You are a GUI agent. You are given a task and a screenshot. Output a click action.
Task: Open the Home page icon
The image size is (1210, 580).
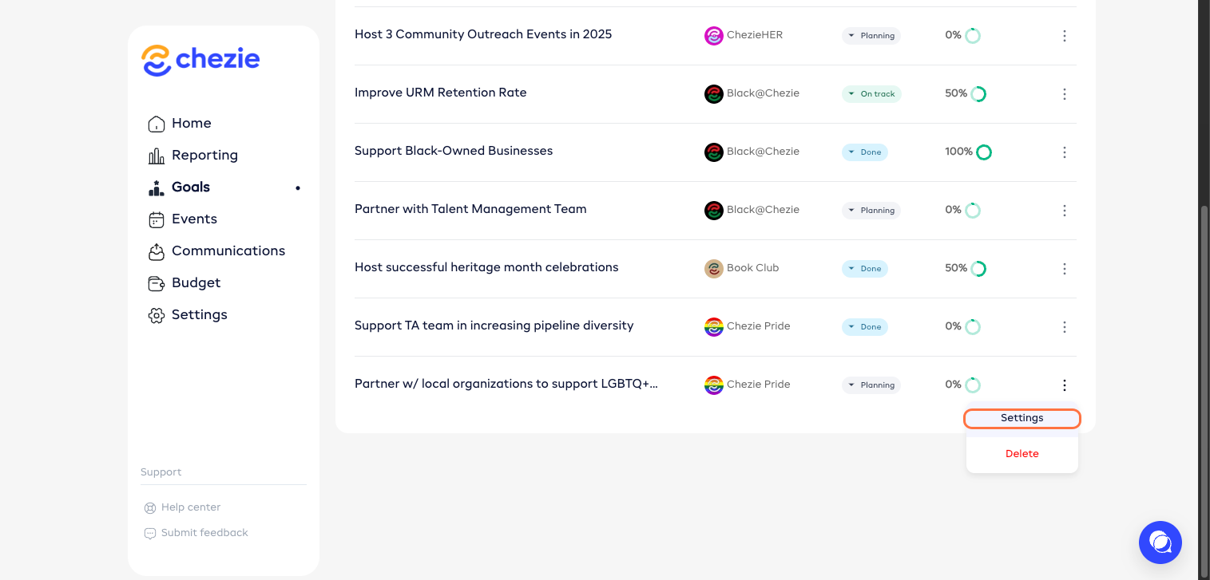click(157, 124)
